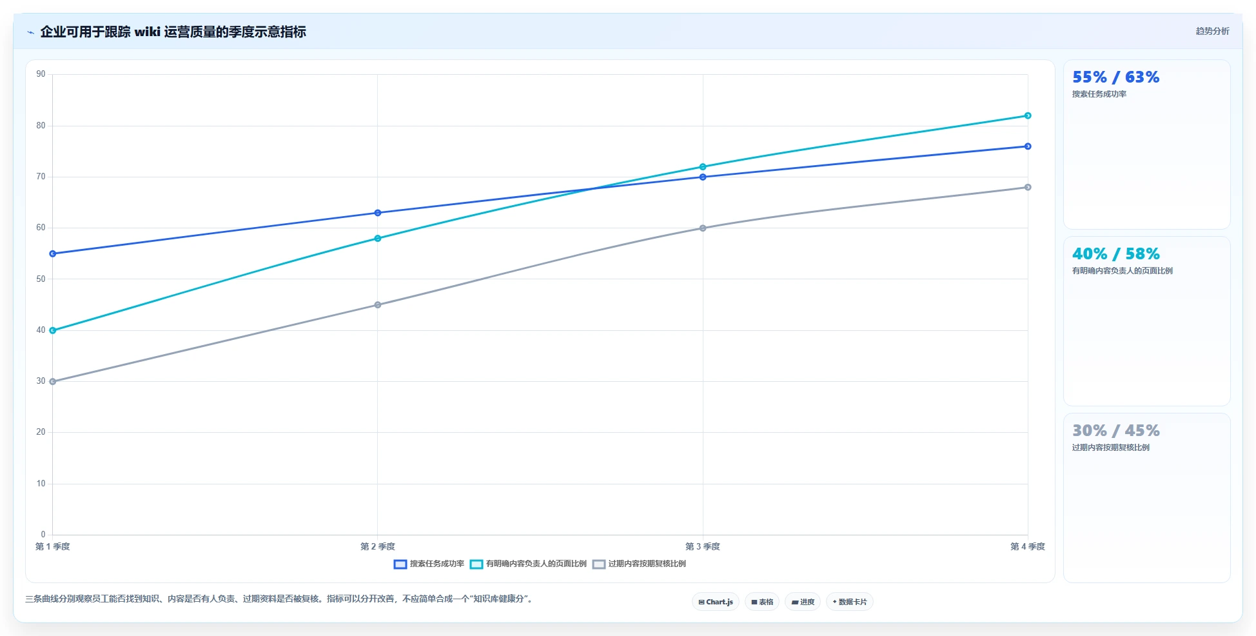Click the blue 第 3 季度 data point at 70

click(x=703, y=177)
